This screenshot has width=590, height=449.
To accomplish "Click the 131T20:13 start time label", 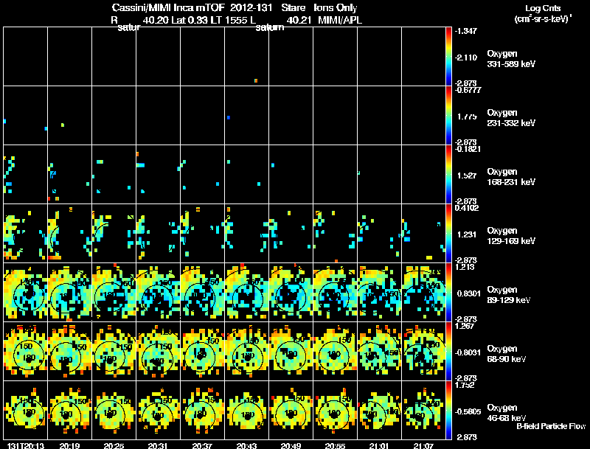I will [26, 445].
